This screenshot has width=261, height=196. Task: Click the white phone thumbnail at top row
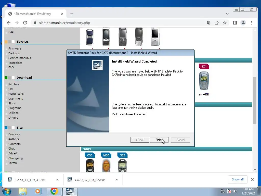[x=155, y=36]
